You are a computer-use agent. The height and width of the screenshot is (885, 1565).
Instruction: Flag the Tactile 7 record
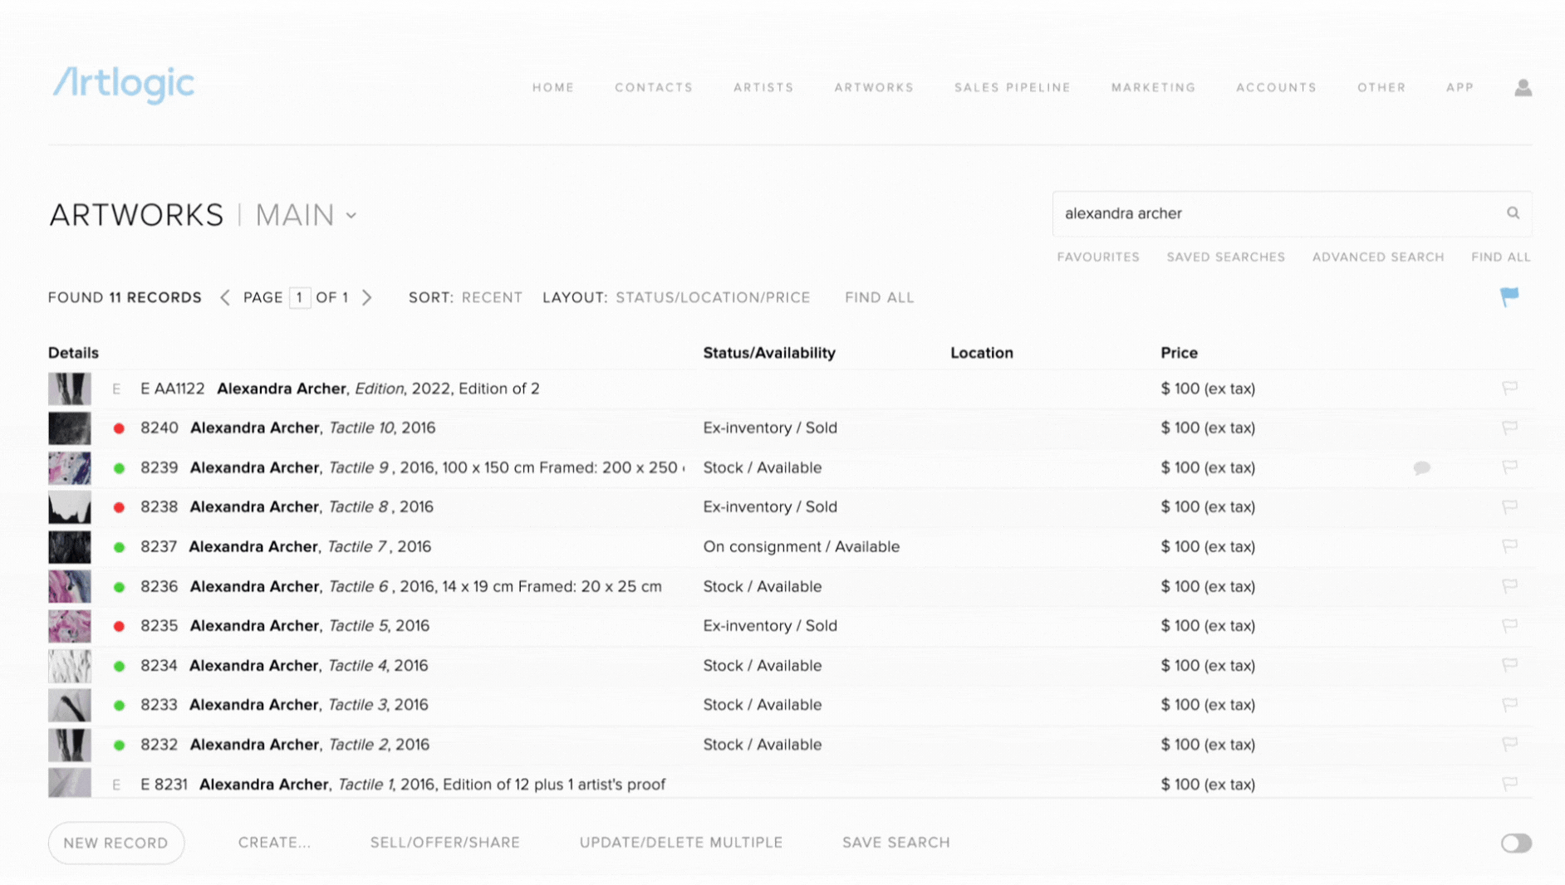(x=1509, y=546)
